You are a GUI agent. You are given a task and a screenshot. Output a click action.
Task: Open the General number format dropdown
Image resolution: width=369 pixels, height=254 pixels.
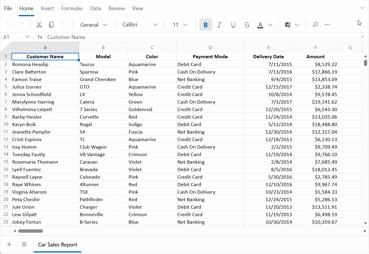pos(94,25)
